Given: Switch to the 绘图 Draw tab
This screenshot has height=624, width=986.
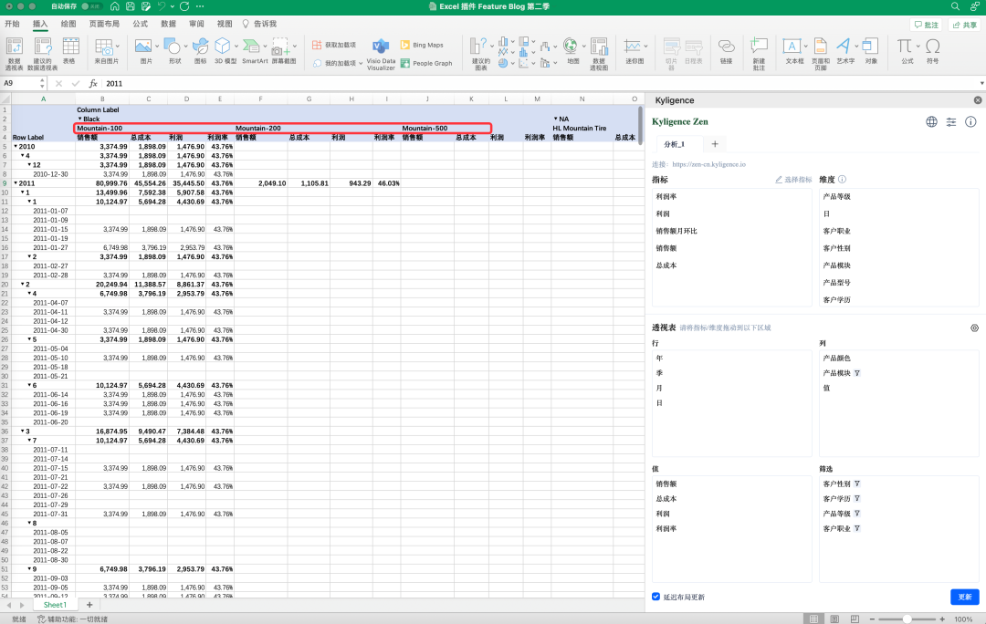Looking at the screenshot, I should click(x=68, y=24).
